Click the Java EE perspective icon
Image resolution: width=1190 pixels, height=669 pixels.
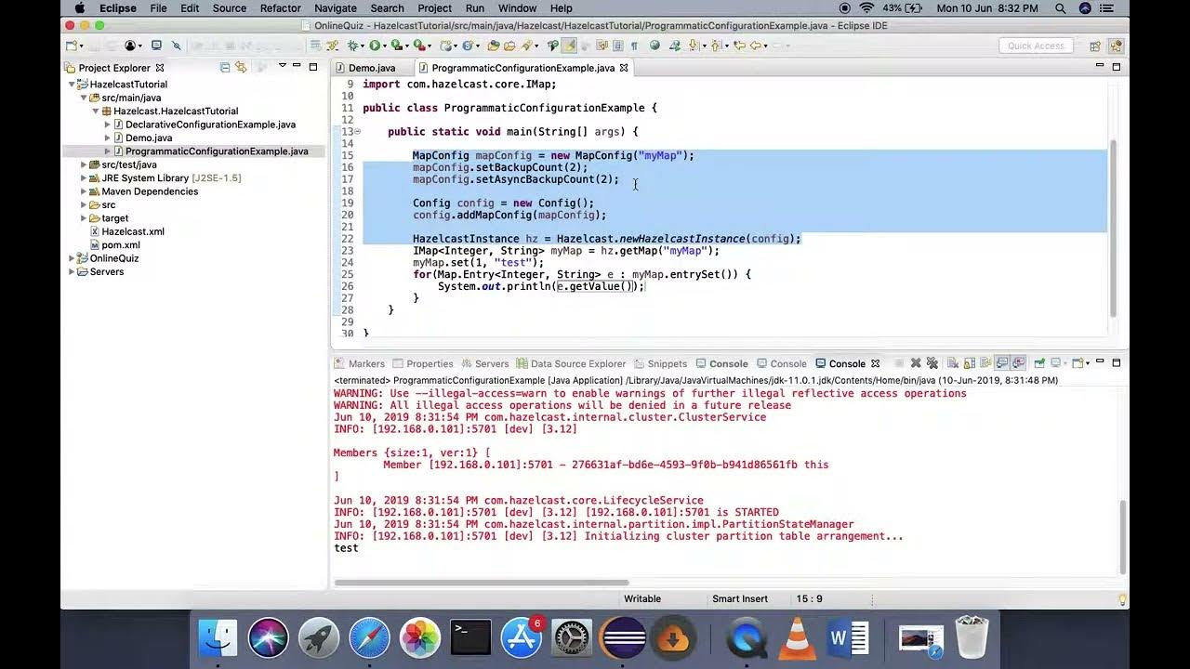click(1117, 46)
